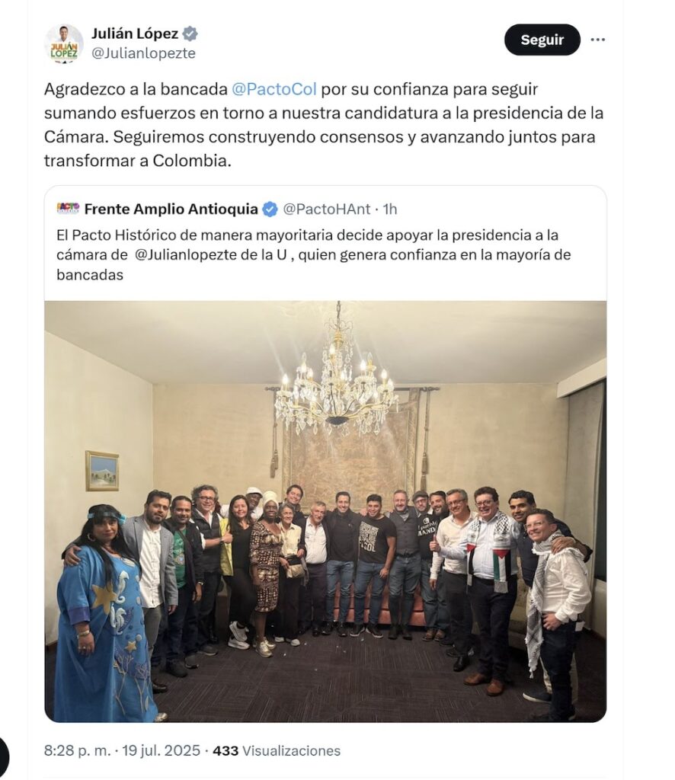Open Julián López profile avatar

coord(64,43)
